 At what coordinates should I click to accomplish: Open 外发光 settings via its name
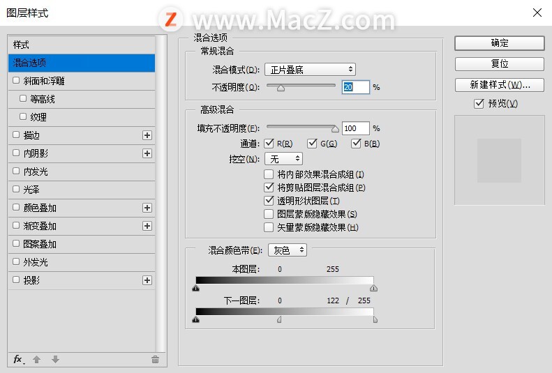pyautogui.click(x=36, y=262)
